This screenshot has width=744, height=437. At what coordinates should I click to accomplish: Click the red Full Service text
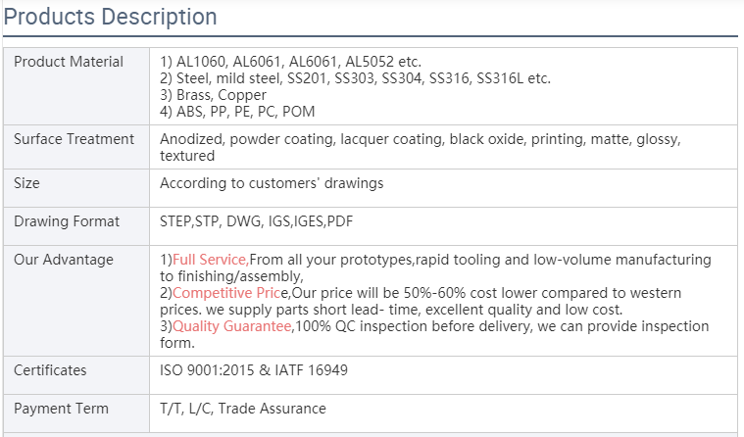[209, 261]
